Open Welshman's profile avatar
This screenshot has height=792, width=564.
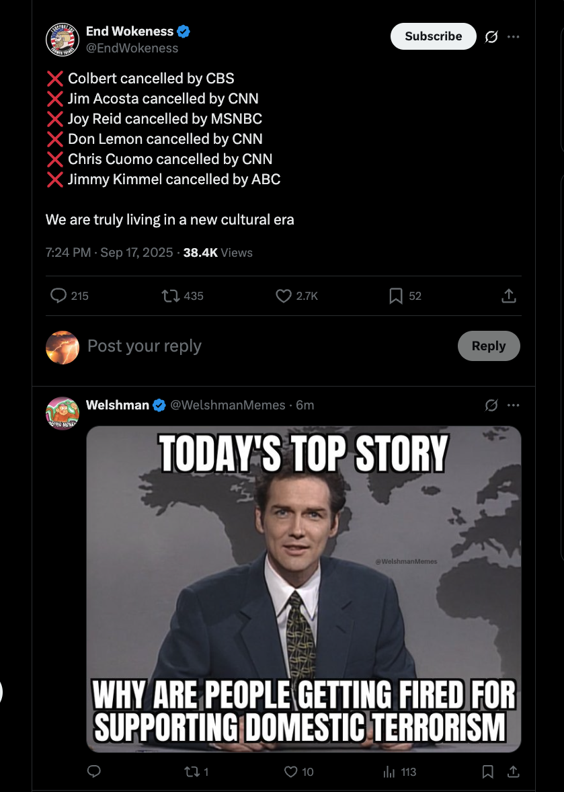63,413
